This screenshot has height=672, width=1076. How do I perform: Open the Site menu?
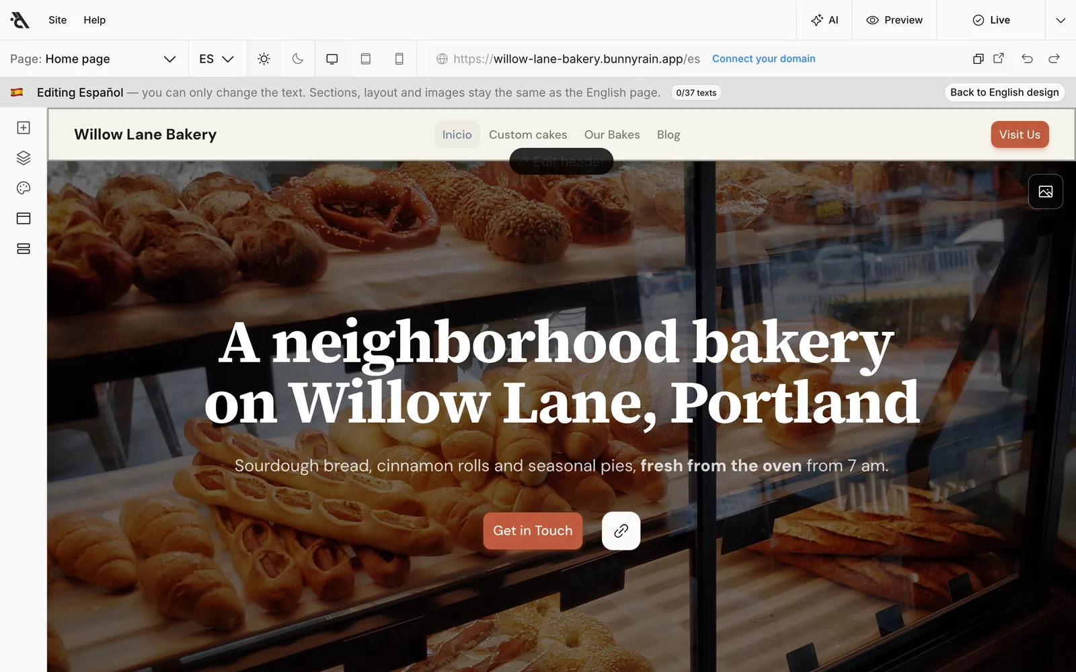(58, 20)
